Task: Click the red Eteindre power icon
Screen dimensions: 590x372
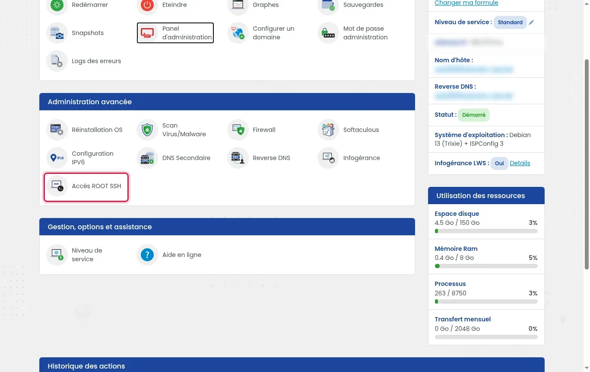Action: click(x=147, y=5)
